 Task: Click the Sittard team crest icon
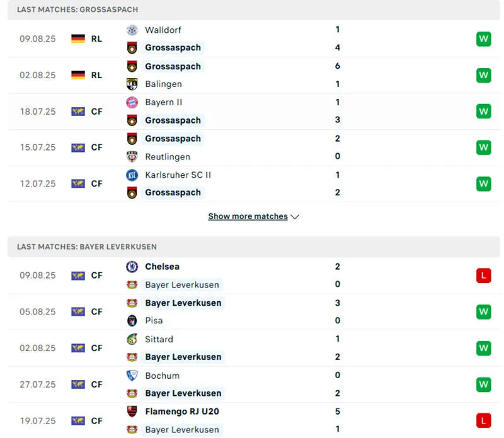point(132,339)
